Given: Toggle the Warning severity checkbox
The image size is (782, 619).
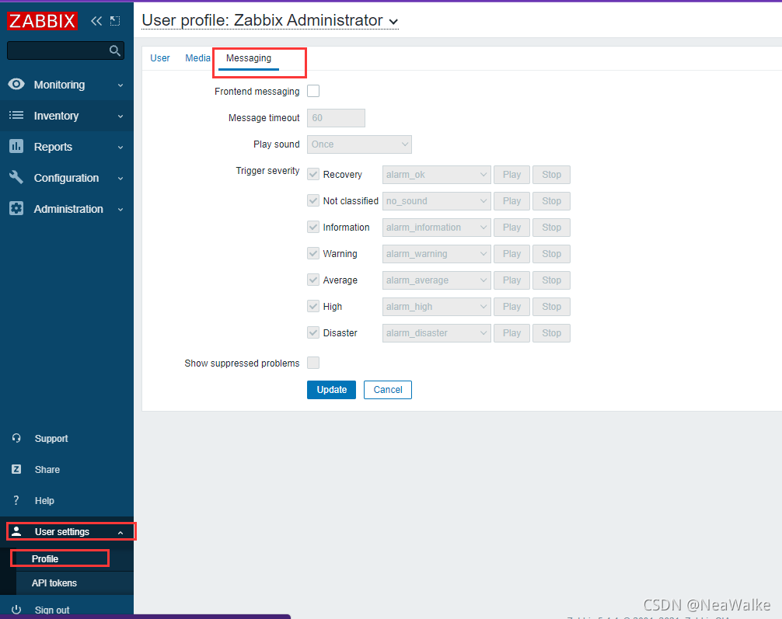Looking at the screenshot, I should coord(313,254).
